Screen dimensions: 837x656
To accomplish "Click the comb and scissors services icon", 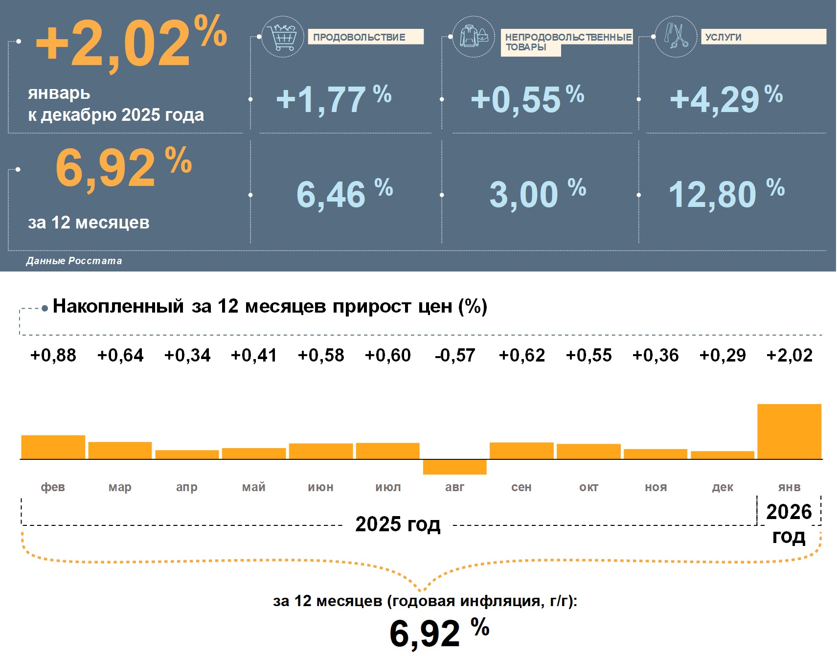I will [x=676, y=37].
